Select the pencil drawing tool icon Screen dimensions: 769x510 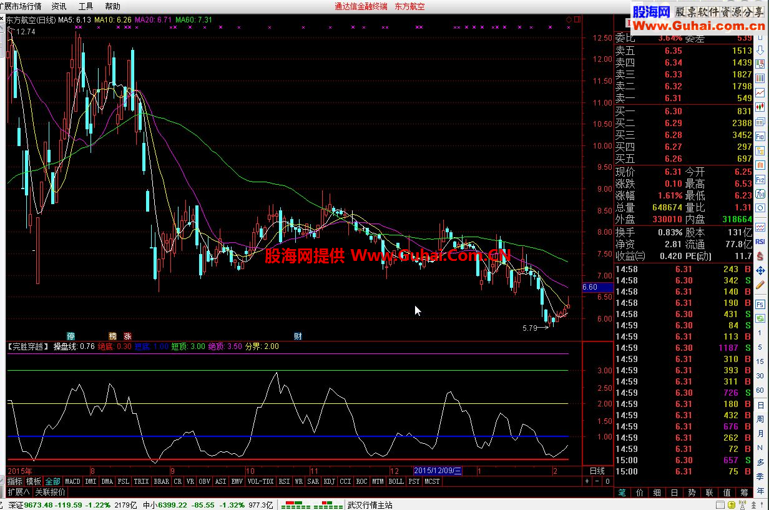pyautogui.click(x=760, y=284)
